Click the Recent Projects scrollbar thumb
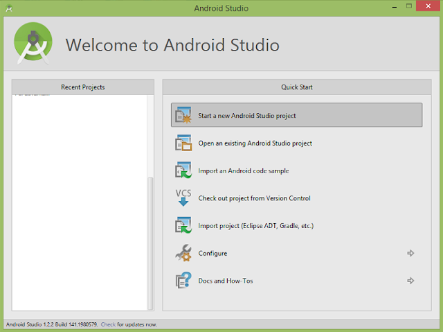 pos(151,243)
